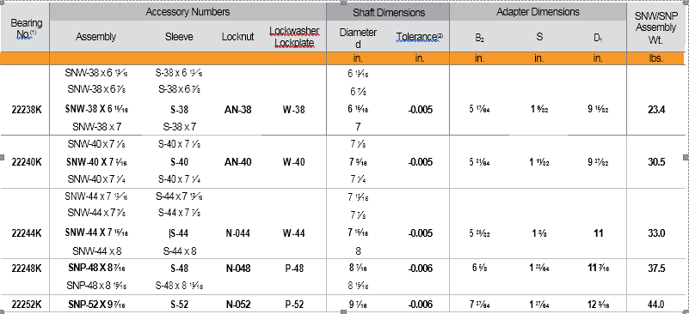Select the SNW/SNP Assembly Wt. header
Image resolution: width=689 pixels, height=314 pixels.
pyautogui.click(x=656, y=28)
